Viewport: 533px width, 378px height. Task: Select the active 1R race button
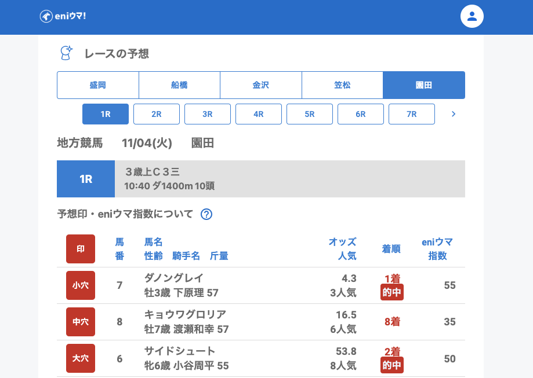(x=106, y=114)
